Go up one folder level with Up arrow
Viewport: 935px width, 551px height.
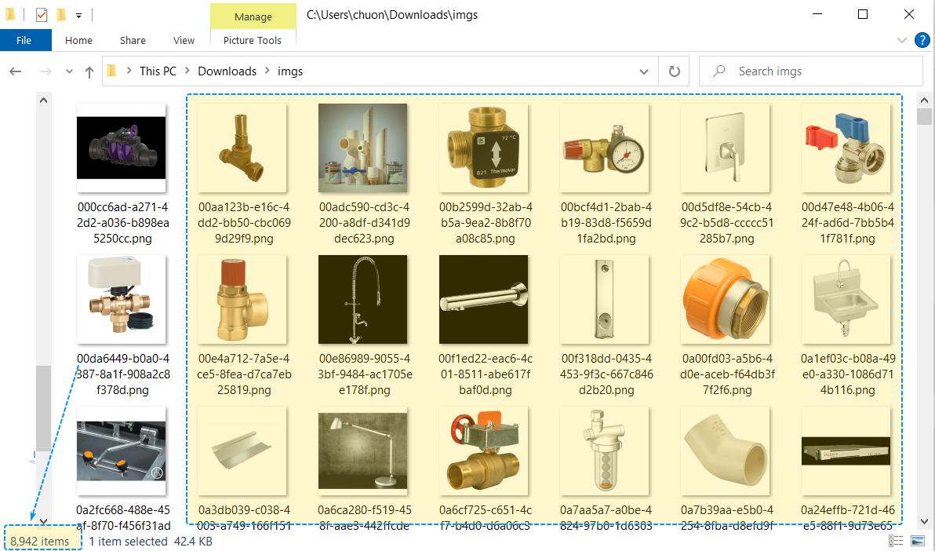tap(89, 71)
